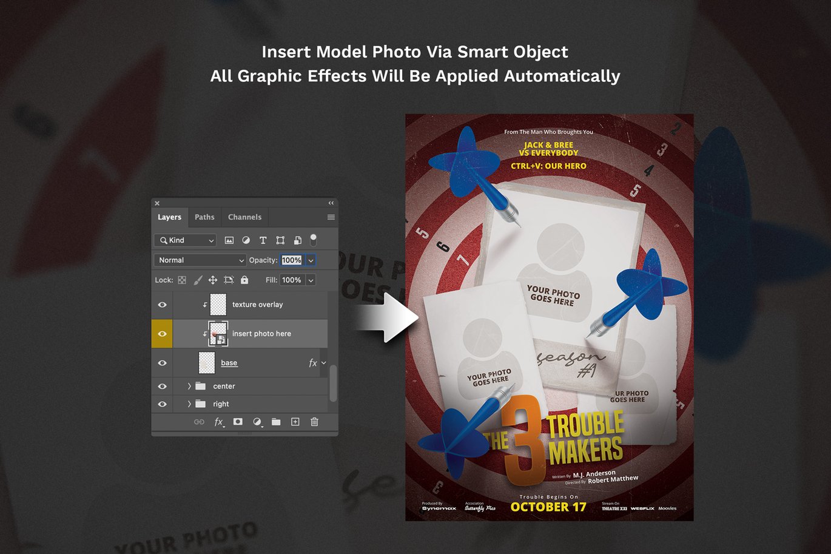Switch to the Layers tab
The image size is (831, 554).
169,217
